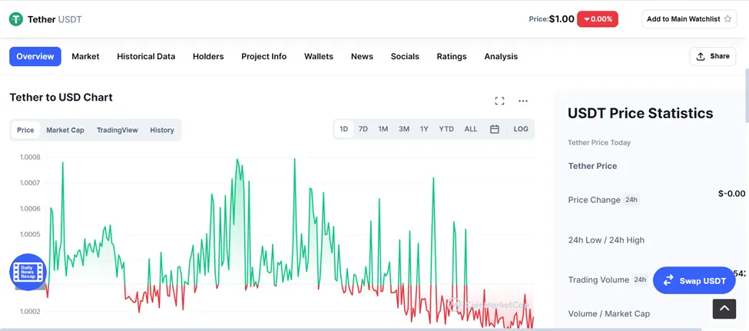
Task: Switch chart to History view
Action: point(162,130)
